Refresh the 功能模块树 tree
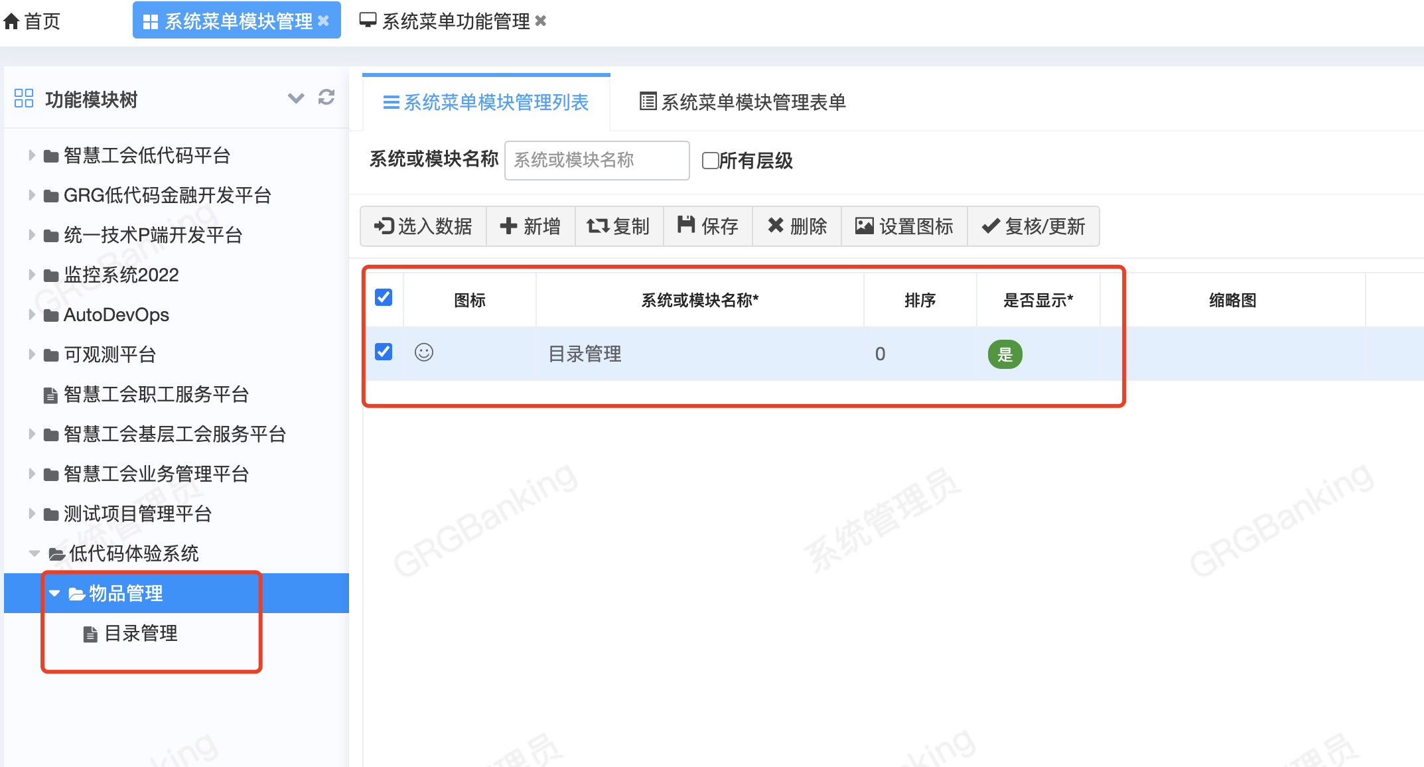This screenshot has width=1424, height=767. [x=326, y=98]
